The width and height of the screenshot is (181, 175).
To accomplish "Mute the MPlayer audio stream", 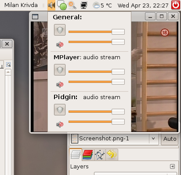I will click(x=60, y=84).
